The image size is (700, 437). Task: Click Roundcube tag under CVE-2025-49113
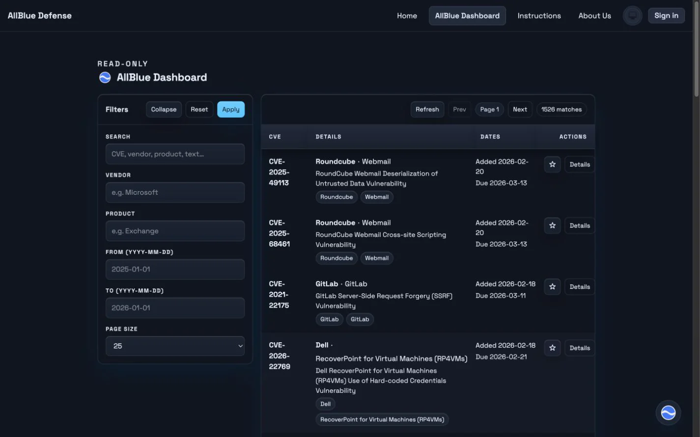coord(336,197)
